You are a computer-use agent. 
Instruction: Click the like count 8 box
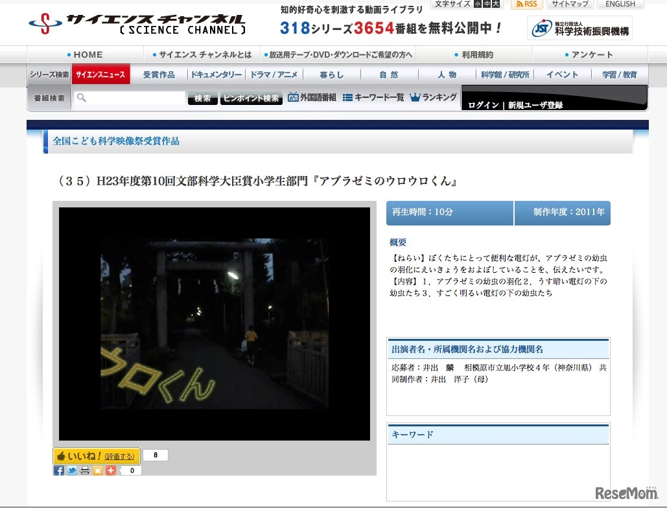pyautogui.click(x=156, y=456)
